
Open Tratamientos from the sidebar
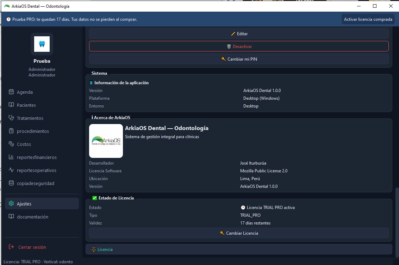tap(42, 118)
